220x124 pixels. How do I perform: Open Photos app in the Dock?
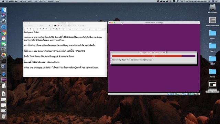[4, 55]
